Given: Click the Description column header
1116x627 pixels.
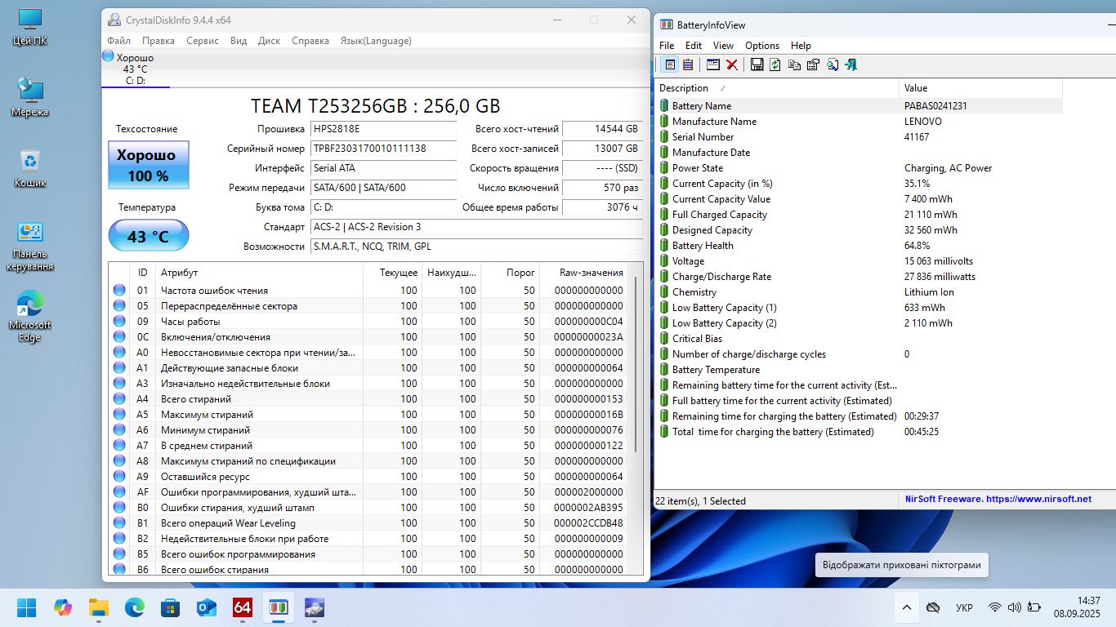Looking at the screenshot, I should coord(777,88).
